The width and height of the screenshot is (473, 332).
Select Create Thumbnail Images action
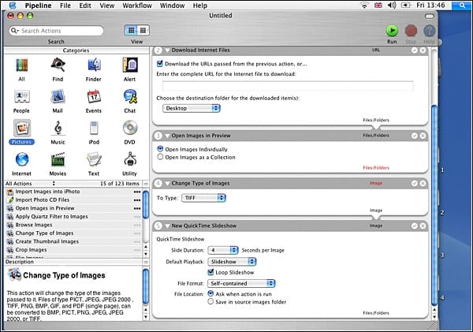pos(73,241)
